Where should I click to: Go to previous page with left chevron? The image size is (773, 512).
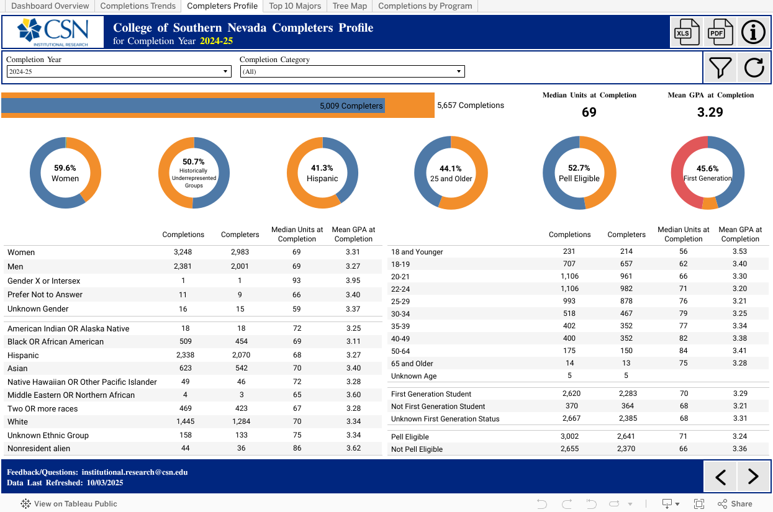[720, 477]
